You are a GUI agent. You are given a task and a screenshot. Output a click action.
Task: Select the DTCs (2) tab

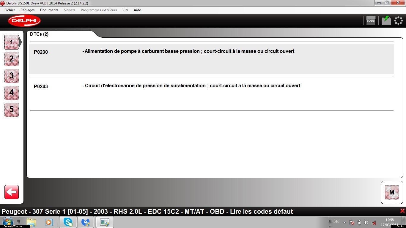click(x=39, y=34)
